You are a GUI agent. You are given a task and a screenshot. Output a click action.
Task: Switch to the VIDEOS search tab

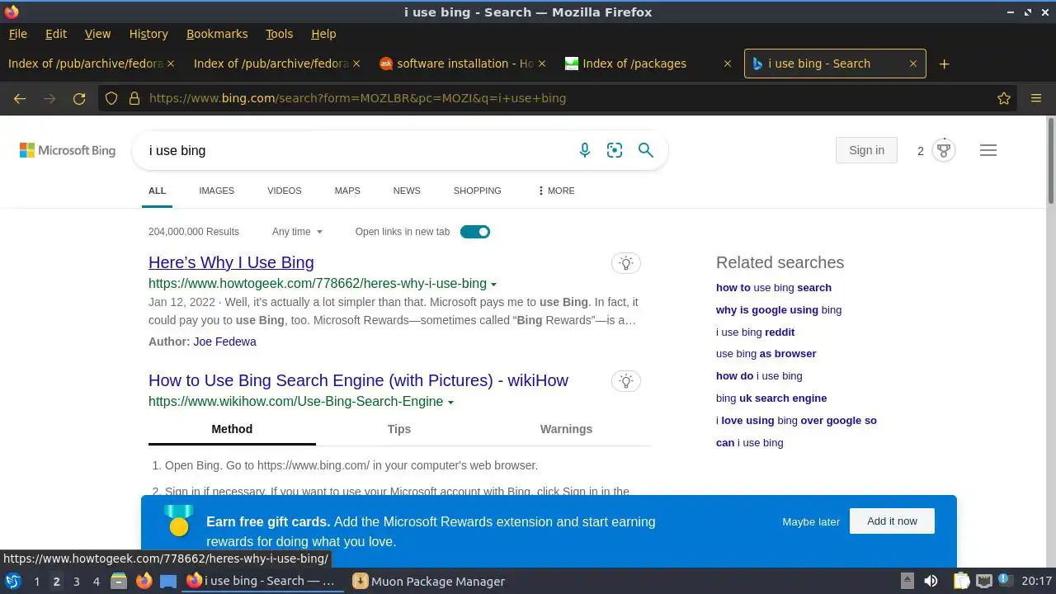284,191
